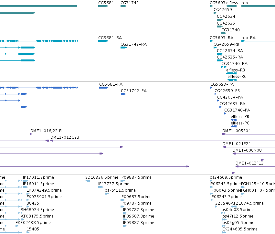This screenshot has width=275, height=234.
Task: Select EST IP13737.5prime
Action: pyautogui.click(x=114, y=184)
